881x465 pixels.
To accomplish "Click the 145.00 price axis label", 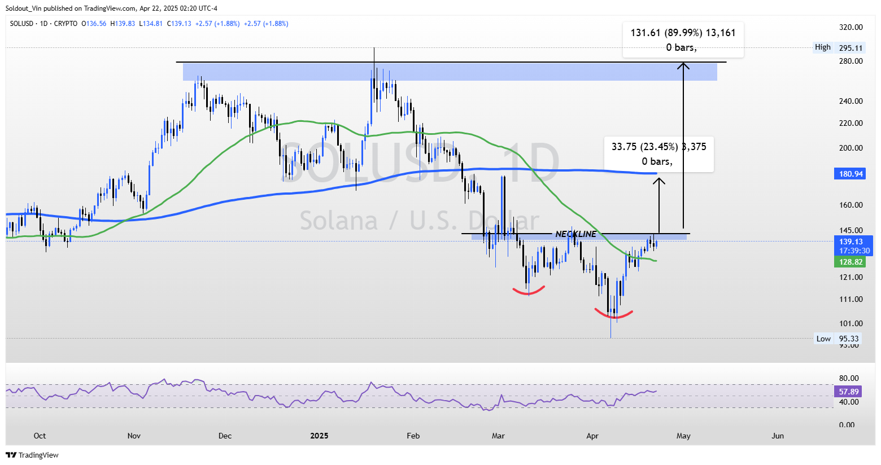I will coord(851,230).
